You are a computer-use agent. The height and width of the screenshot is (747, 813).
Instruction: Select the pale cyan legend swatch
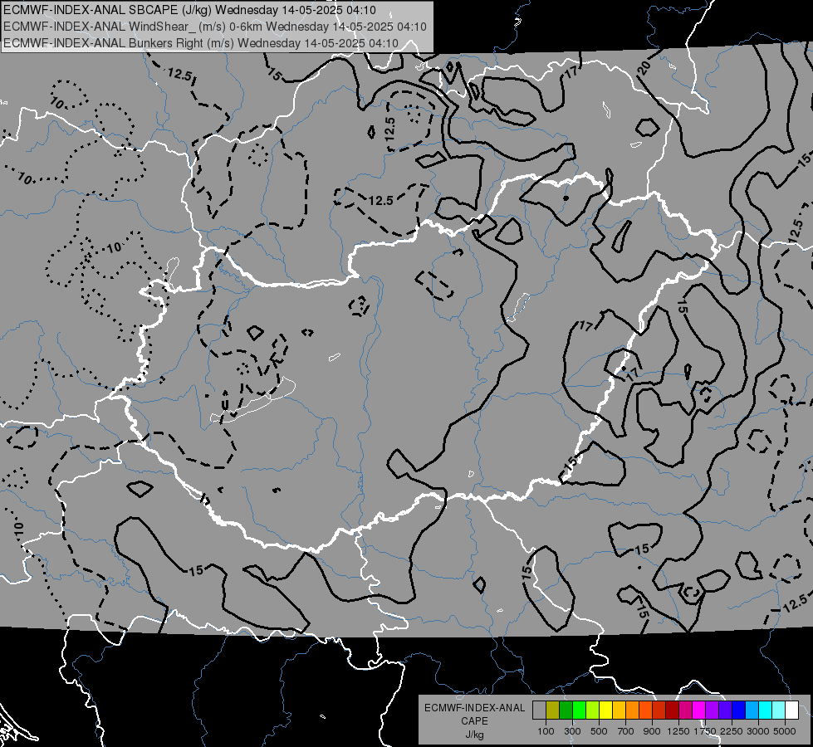tap(779, 710)
